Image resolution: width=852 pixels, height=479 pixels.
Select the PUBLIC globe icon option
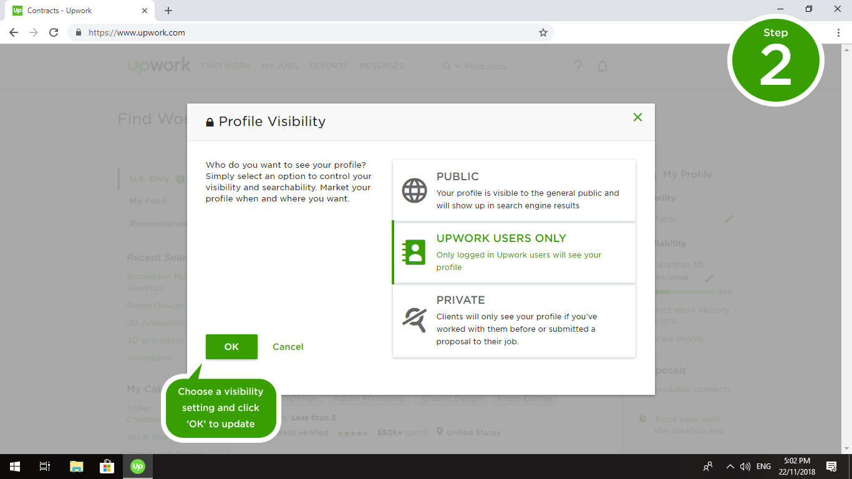click(414, 191)
